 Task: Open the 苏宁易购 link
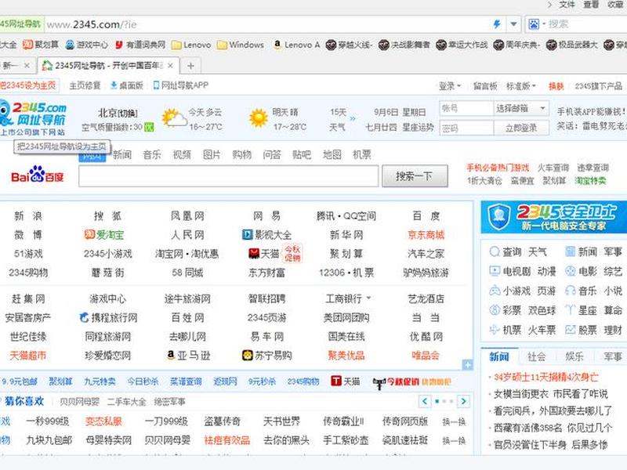[x=266, y=356]
